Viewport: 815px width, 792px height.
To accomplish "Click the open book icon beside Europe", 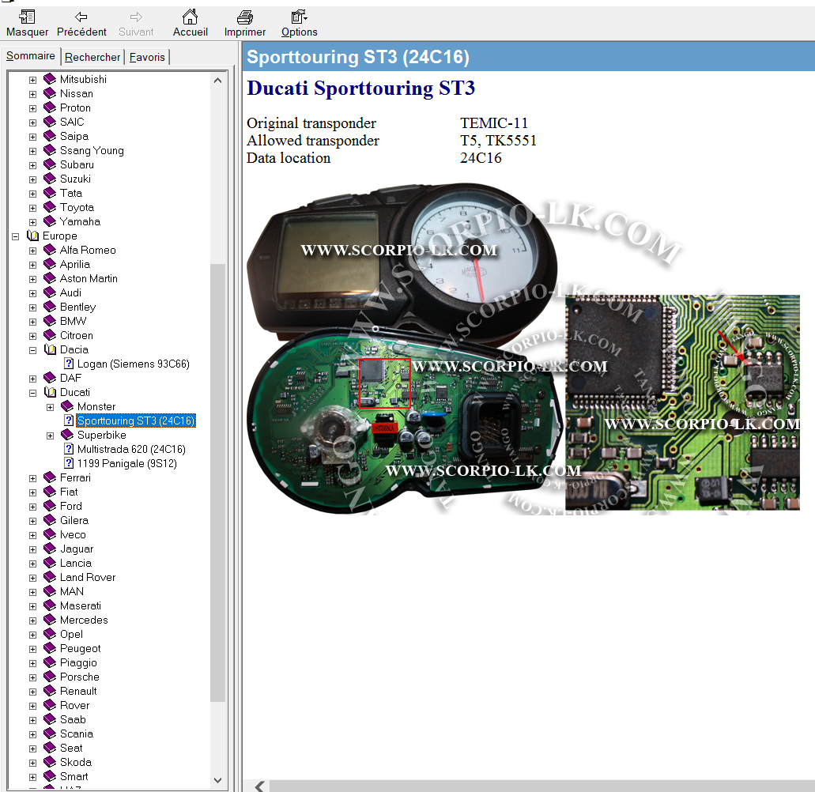I will 33,236.
